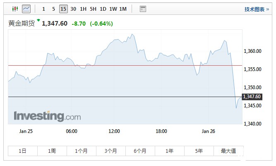
Task: Pick the 1W interval
Action: point(113,9)
